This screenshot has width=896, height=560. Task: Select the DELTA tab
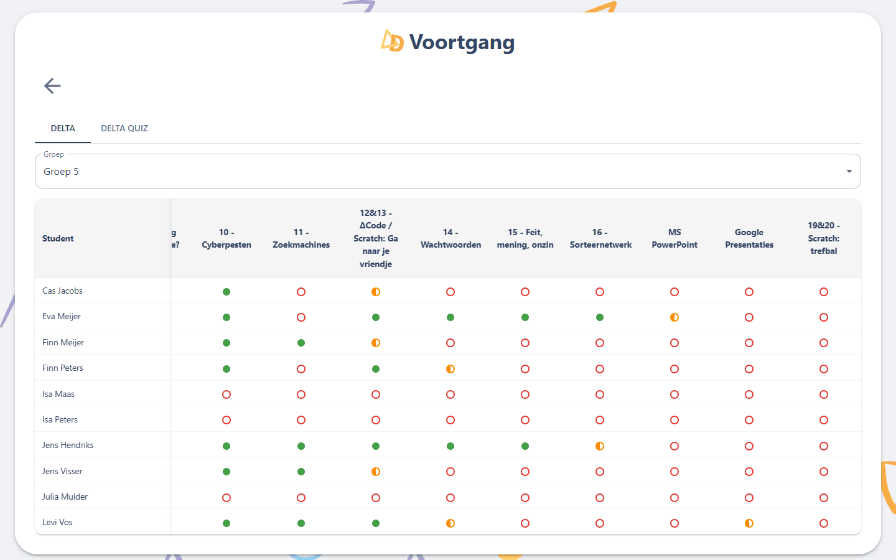[63, 128]
